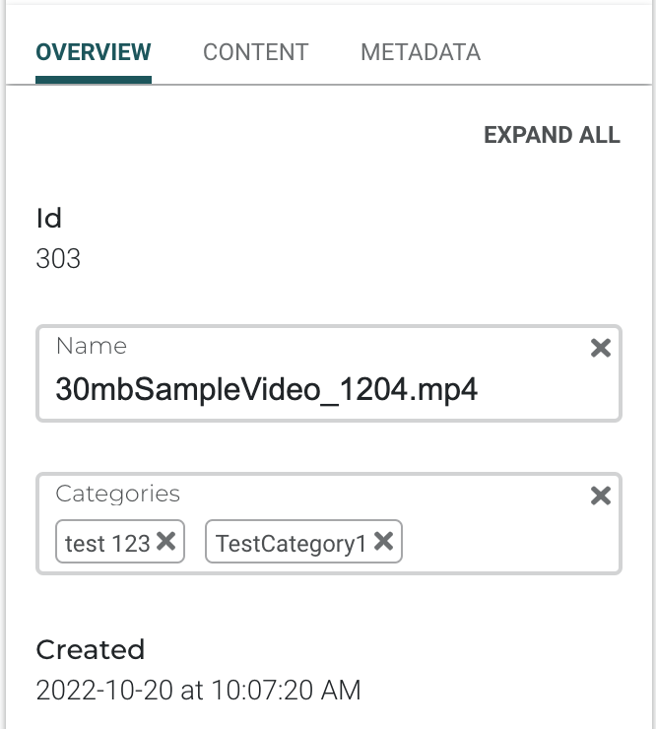Viewport: 656px width, 729px height.
Task: Click the file name 30mbSampleVideo_1204.mp4 text
Action: (266, 389)
